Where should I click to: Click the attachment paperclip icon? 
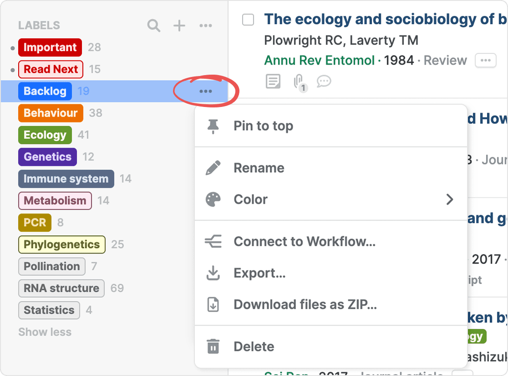(299, 82)
